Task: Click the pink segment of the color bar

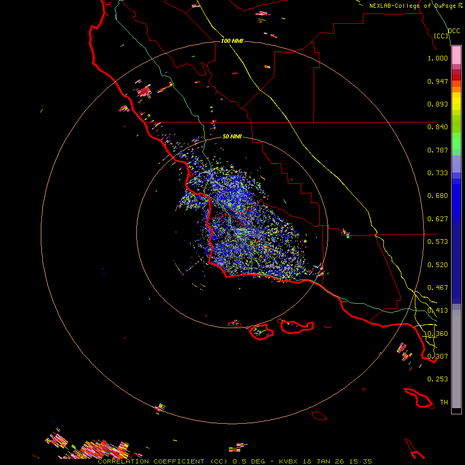Action: coord(456,55)
